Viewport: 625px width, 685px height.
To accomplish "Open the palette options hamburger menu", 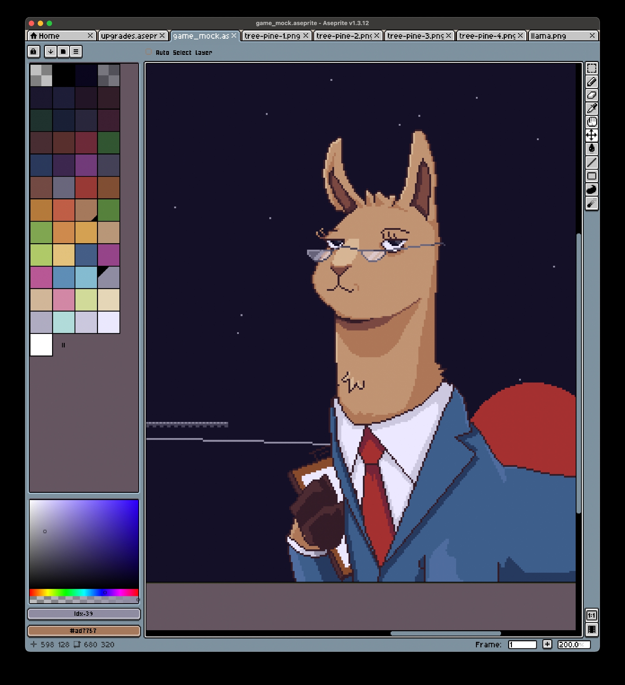I will click(x=76, y=52).
